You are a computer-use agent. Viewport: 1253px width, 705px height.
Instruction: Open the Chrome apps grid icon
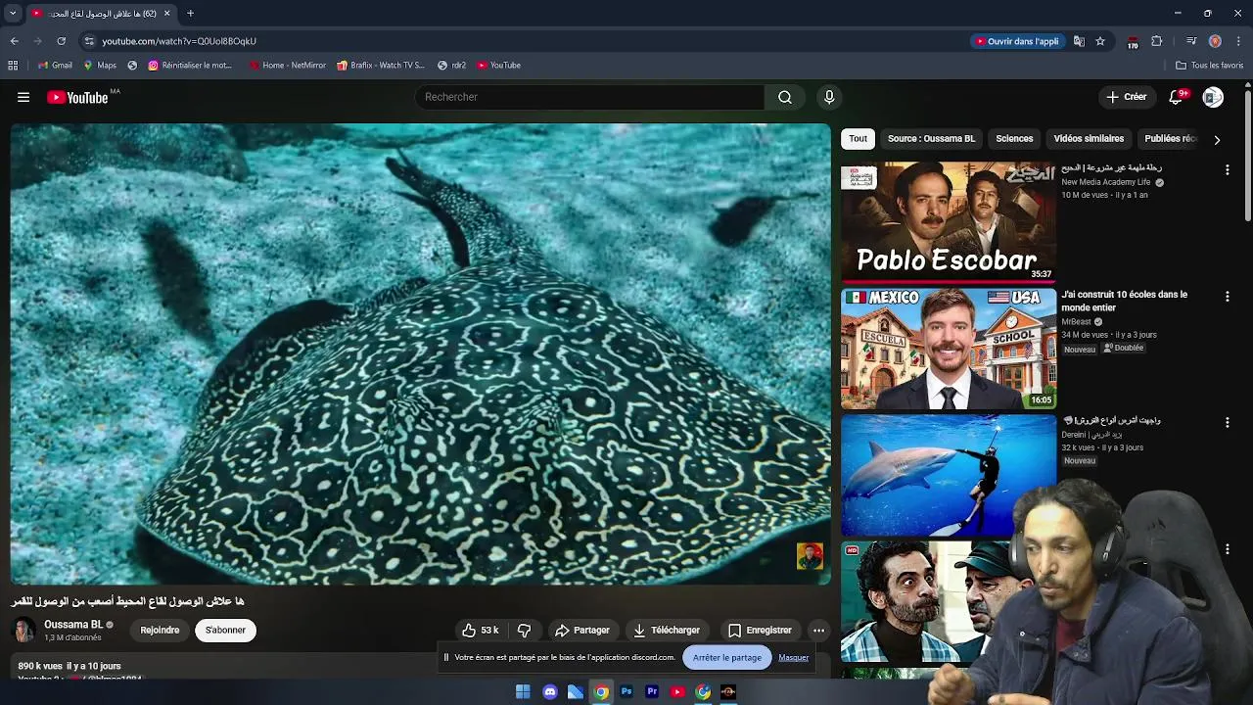(13, 66)
